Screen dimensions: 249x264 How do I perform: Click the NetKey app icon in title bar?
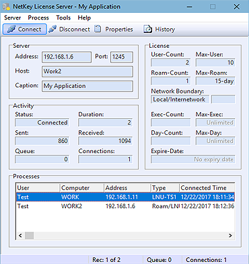pos(6,7)
